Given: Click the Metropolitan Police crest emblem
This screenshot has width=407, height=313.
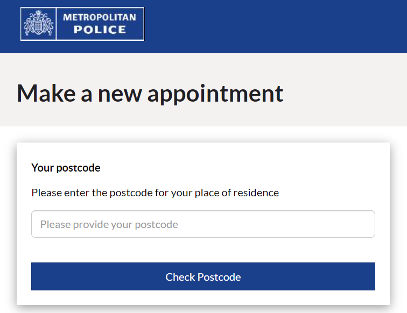Looking at the screenshot, I should point(38,23).
